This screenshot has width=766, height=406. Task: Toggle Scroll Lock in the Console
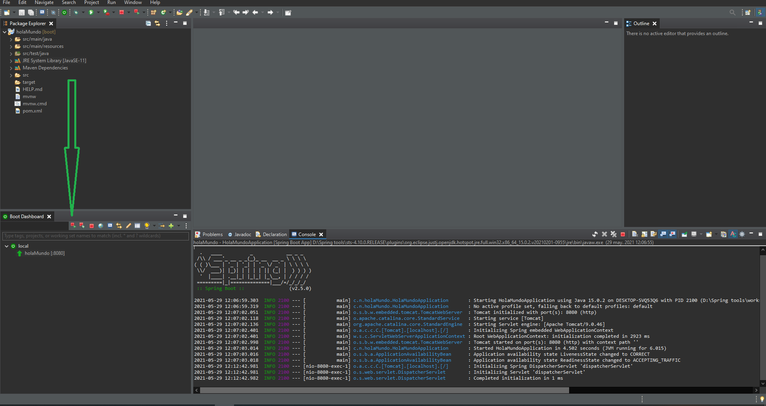point(644,235)
